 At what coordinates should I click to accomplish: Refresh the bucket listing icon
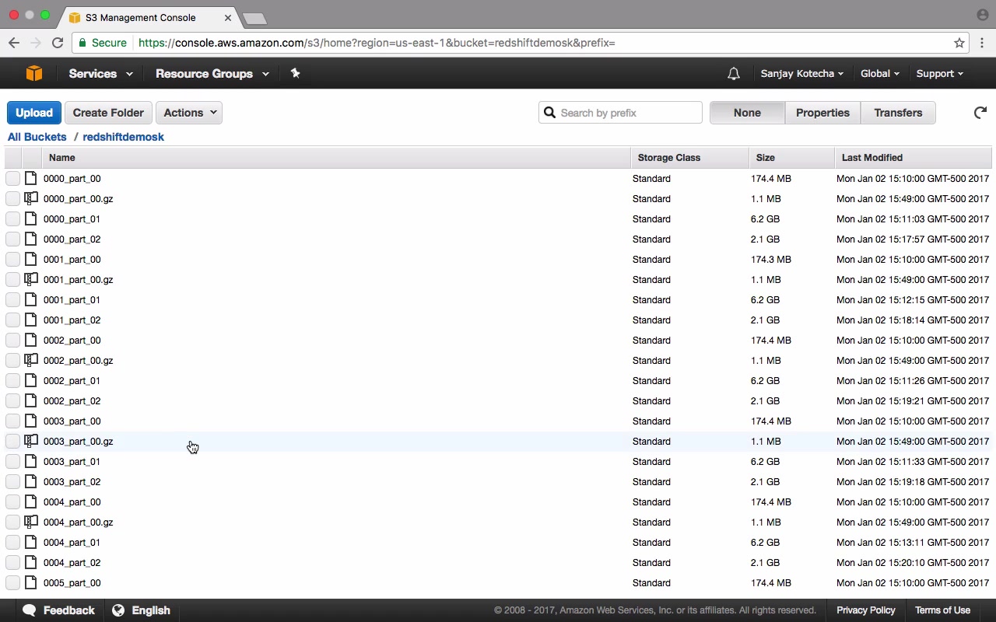pyautogui.click(x=980, y=113)
